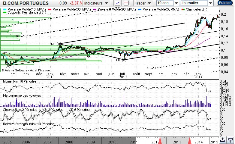Jump to 2008 on the year timeline
Viewport: 235px width, 144px height.
tap(69, 142)
